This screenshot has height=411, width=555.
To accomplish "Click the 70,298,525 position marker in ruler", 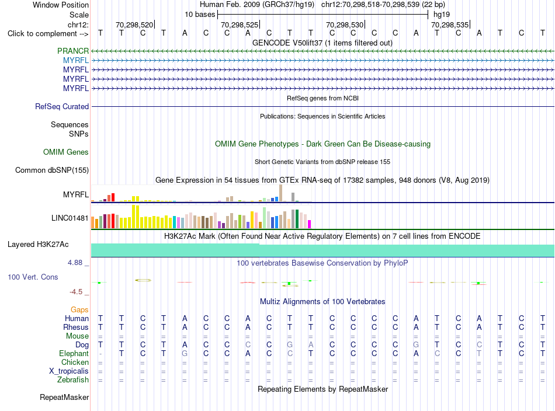I will tap(240, 25).
